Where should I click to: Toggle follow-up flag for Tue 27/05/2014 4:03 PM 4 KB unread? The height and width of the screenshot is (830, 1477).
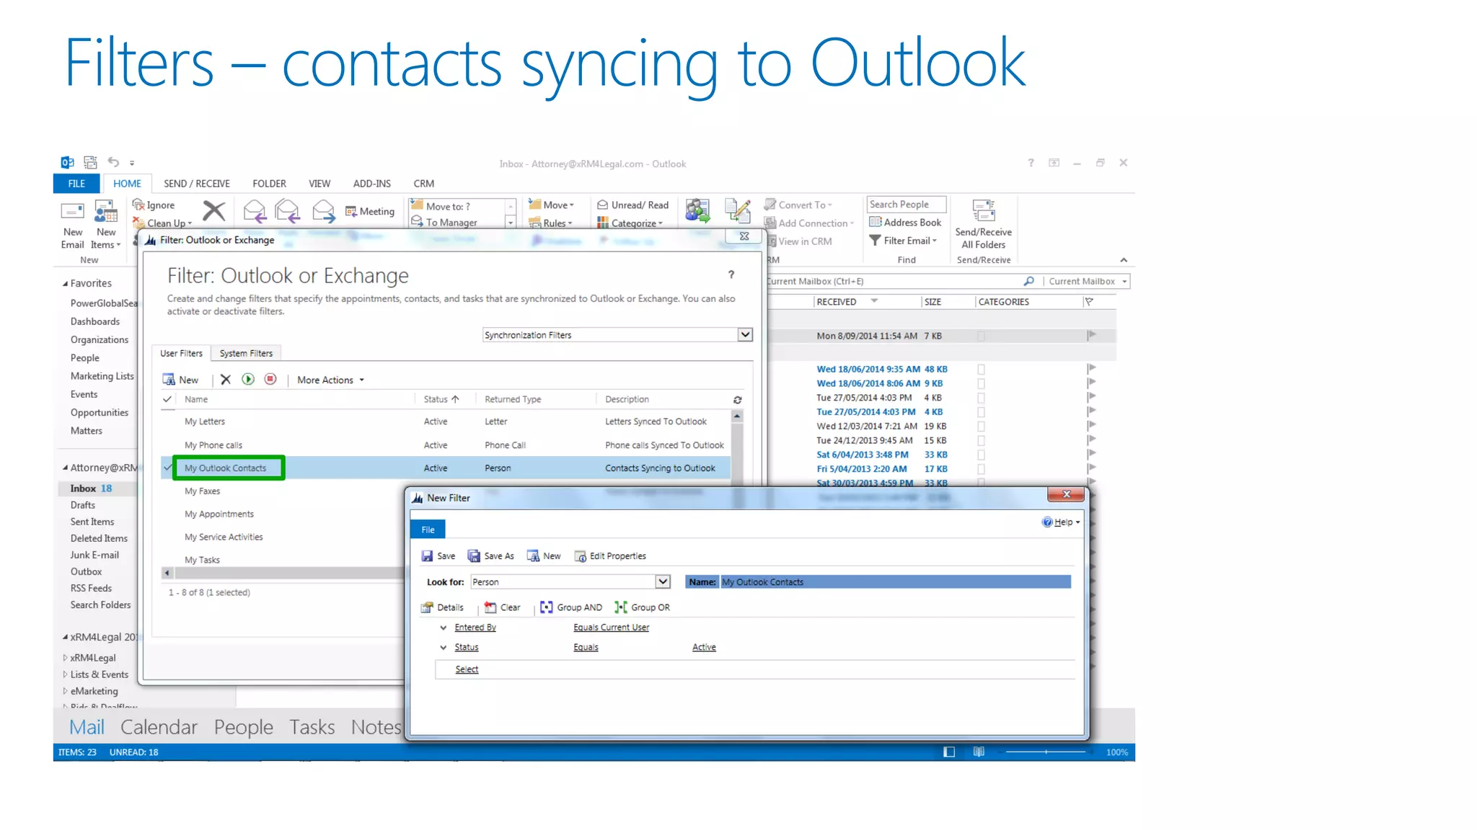[x=1091, y=411]
